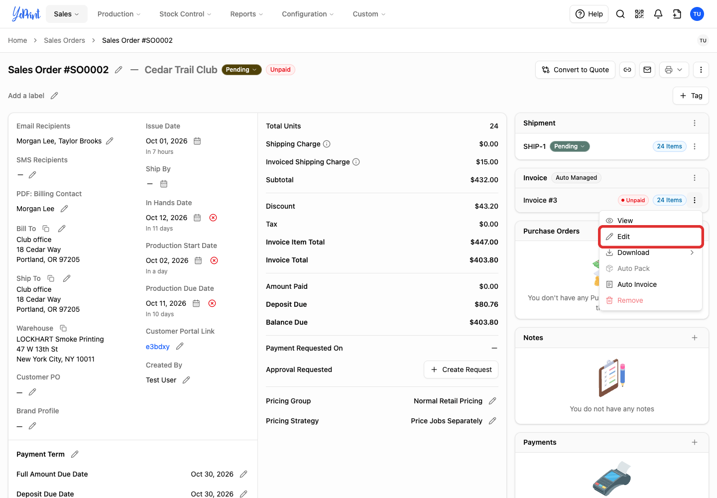This screenshot has width=717, height=498.
Task: Copy the Bill To address
Action: pyautogui.click(x=46, y=229)
